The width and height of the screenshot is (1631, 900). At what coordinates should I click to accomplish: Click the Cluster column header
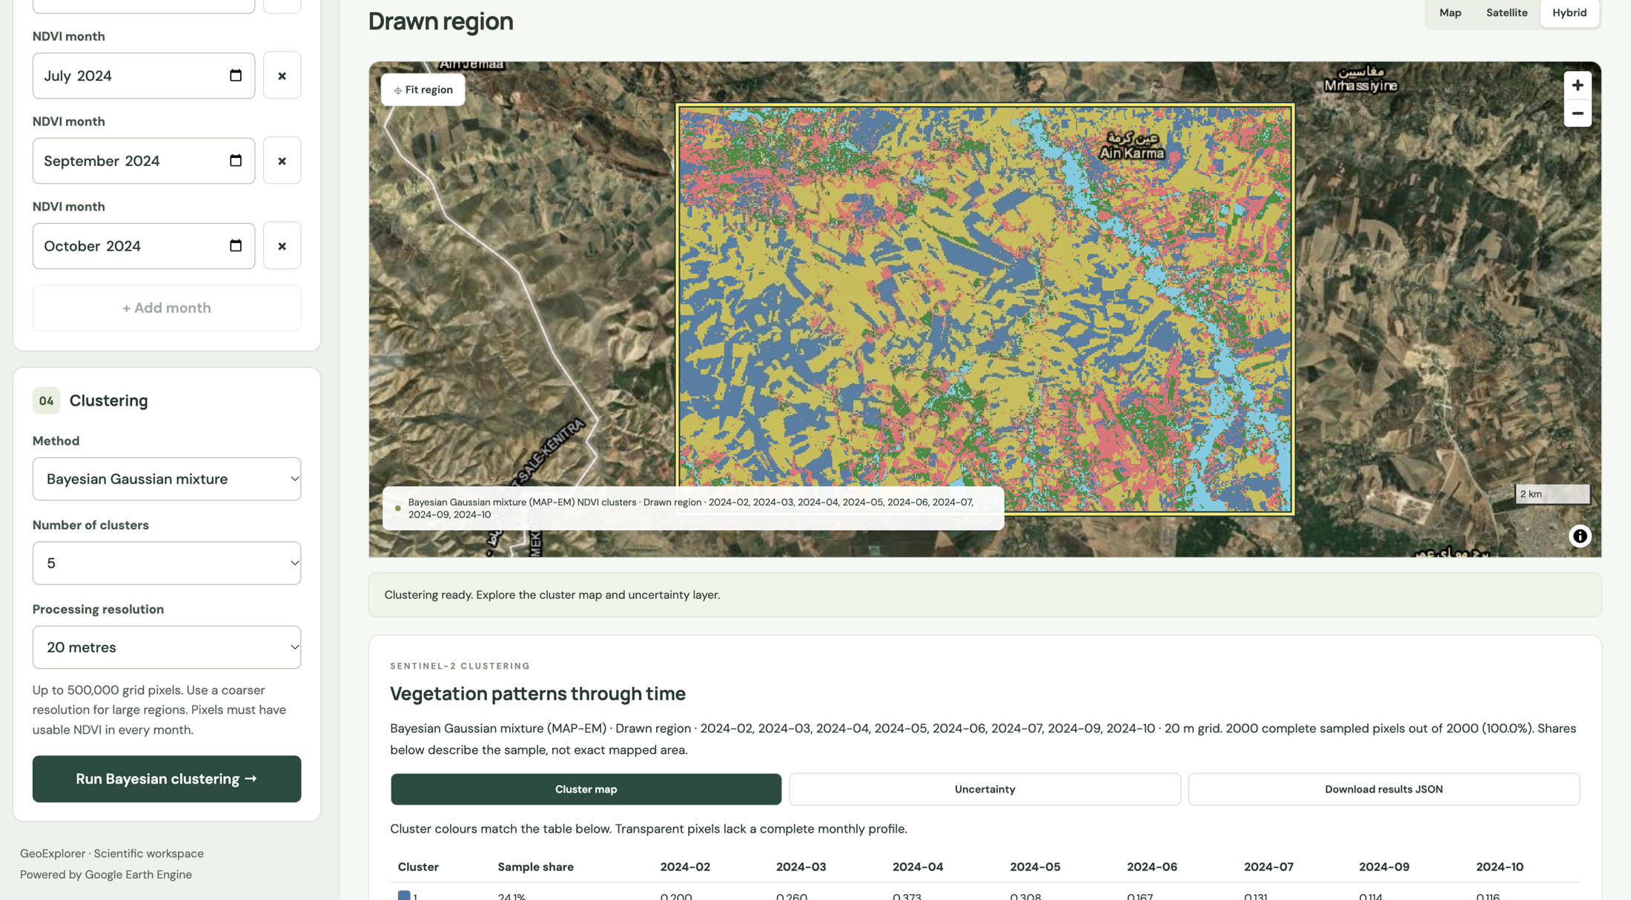[x=418, y=867]
